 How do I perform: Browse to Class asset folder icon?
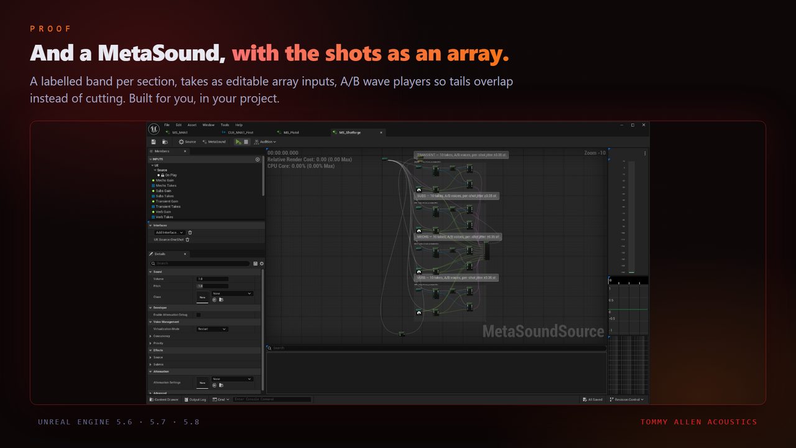pyautogui.click(x=221, y=300)
